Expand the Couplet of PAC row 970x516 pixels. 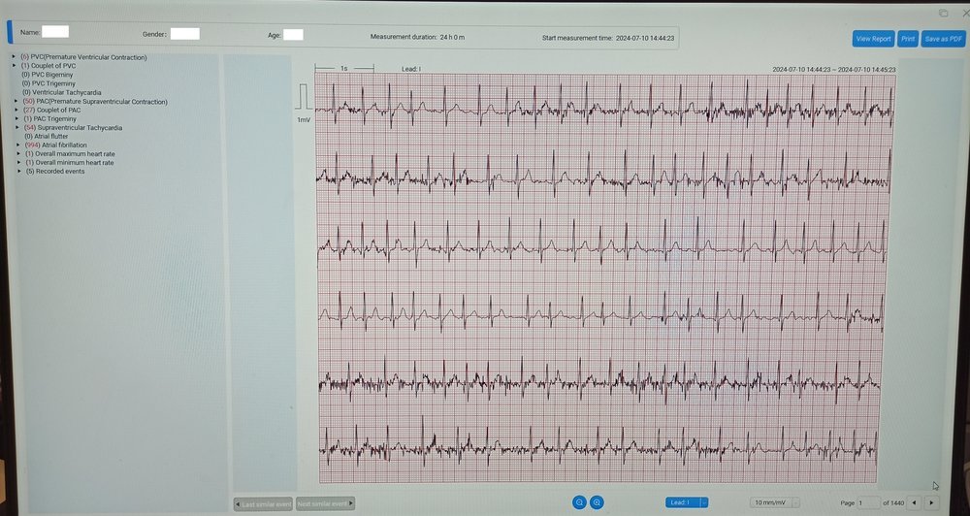pos(16,111)
